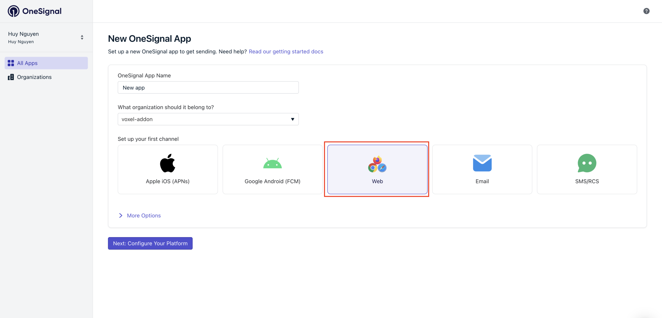Click Next: Configure Your Platform button
662x318 pixels.
click(x=150, y=243)
